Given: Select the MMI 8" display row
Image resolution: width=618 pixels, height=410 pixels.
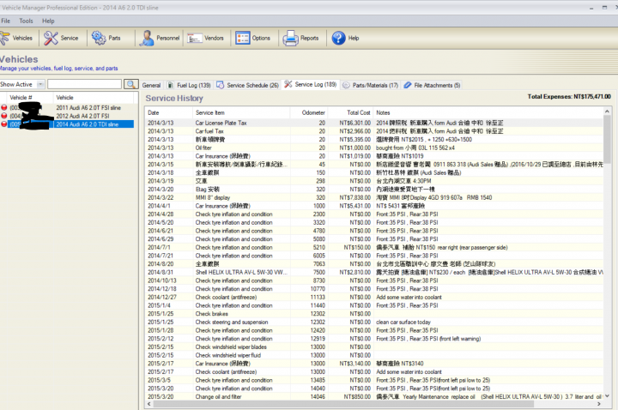Looking at the screenshot, I should pyautogui.click(x=374, y=197).
